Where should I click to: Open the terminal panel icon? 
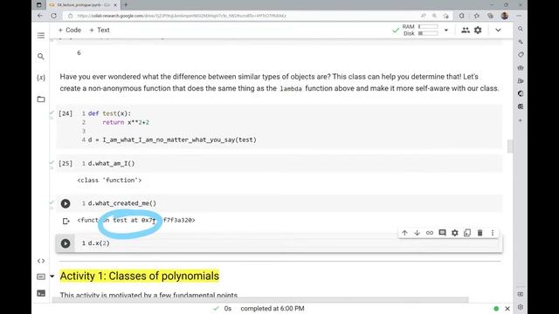(41, 293)
